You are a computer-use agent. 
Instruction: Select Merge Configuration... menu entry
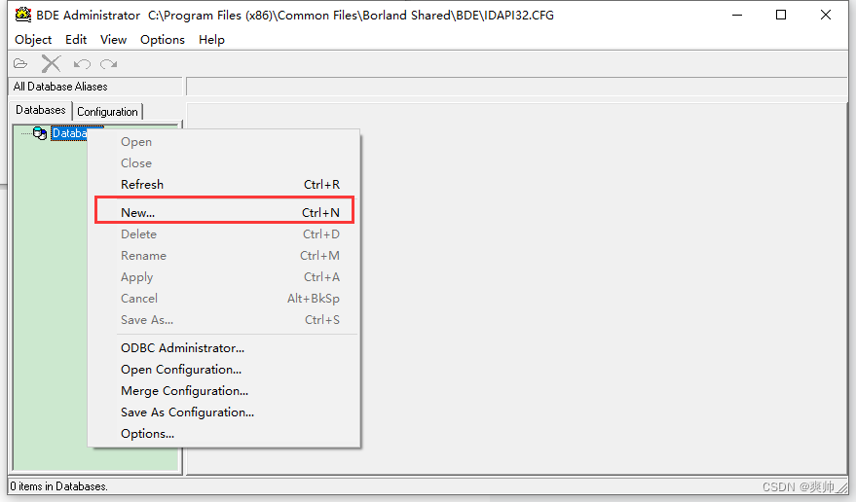(x=224, y=391)
